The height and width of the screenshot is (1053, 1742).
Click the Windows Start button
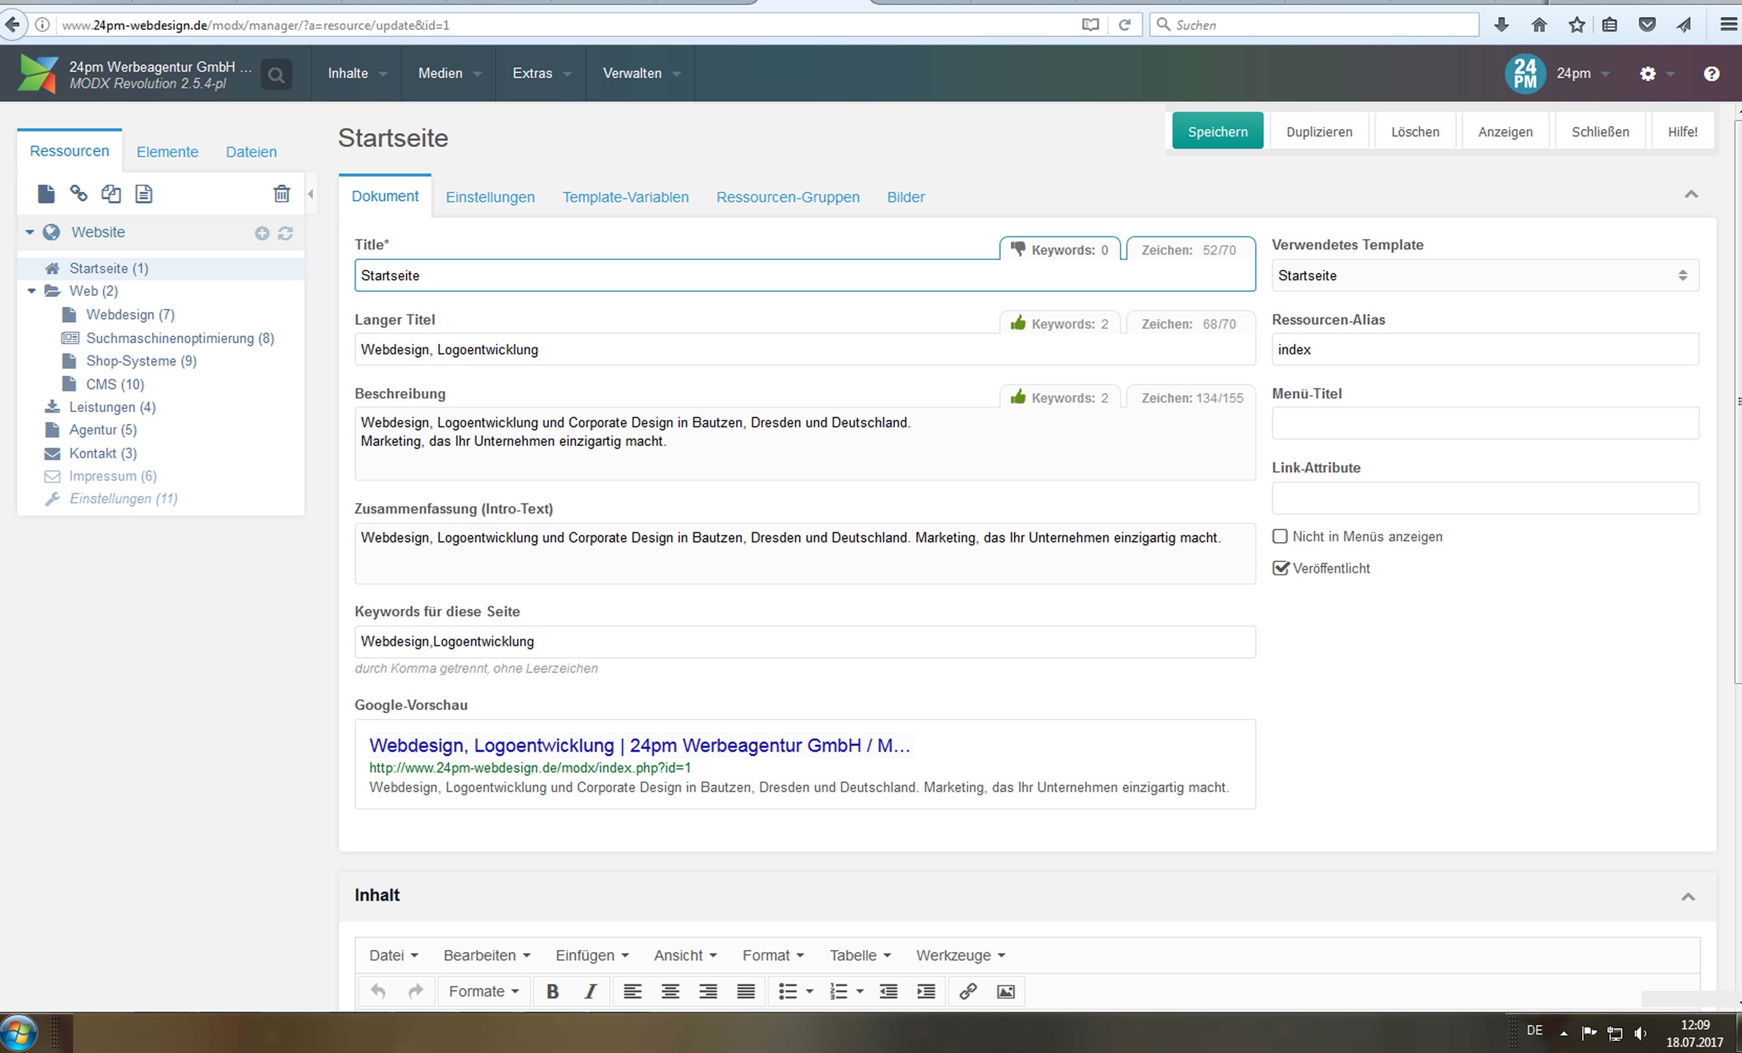pyautogui.click(x=18, y=1032)
